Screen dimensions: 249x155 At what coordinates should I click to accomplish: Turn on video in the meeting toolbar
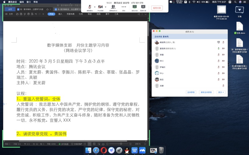(x=100, y=7)
